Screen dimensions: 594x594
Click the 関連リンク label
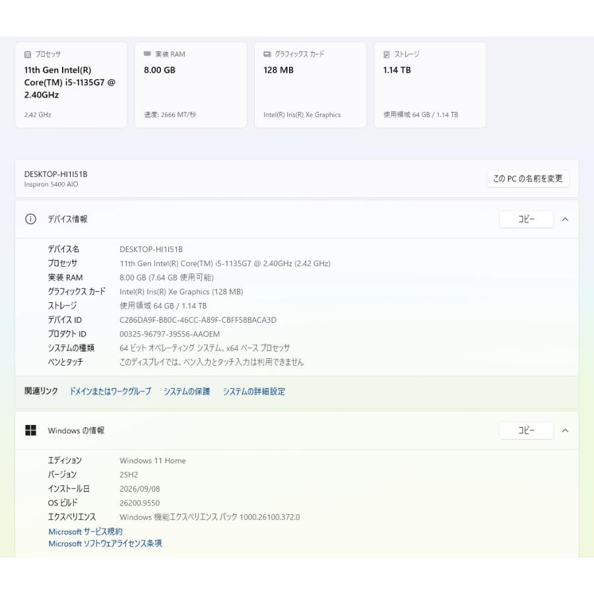(x=42, y=391)
